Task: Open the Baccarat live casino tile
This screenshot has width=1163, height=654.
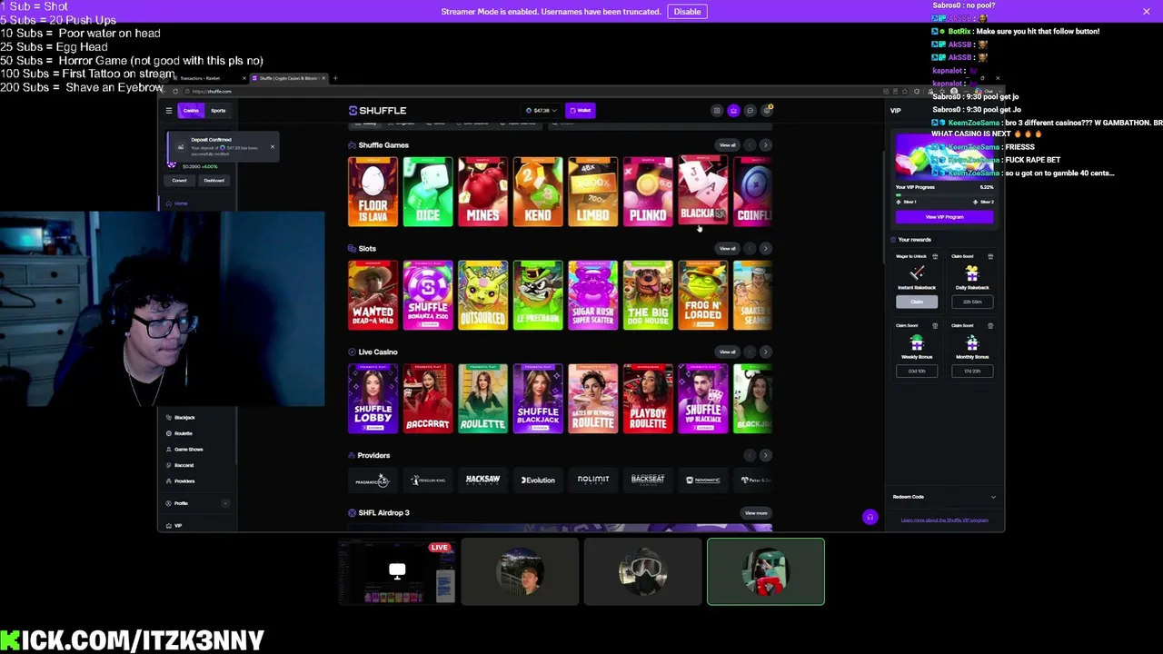Action: click(428, 399)
